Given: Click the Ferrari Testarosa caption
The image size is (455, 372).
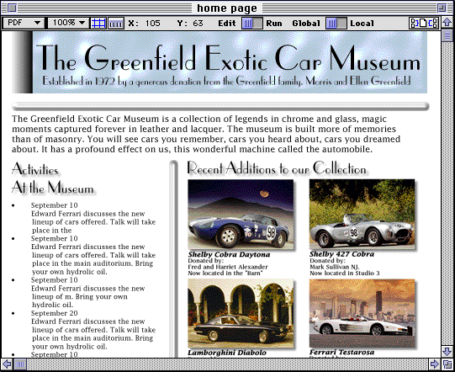Looking at the screenshot, I should 341,353.
